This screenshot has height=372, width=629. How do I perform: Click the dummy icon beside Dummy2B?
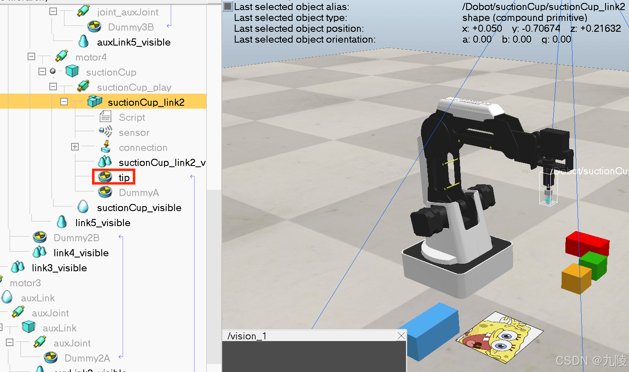40,237
